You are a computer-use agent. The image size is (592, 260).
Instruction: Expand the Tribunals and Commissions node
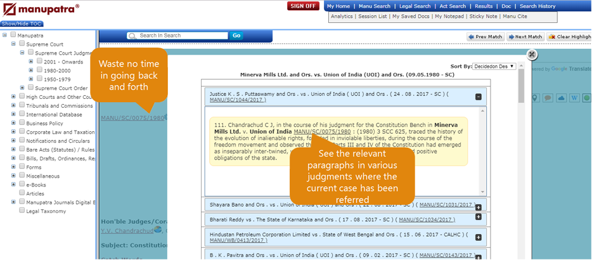(13, 105)
